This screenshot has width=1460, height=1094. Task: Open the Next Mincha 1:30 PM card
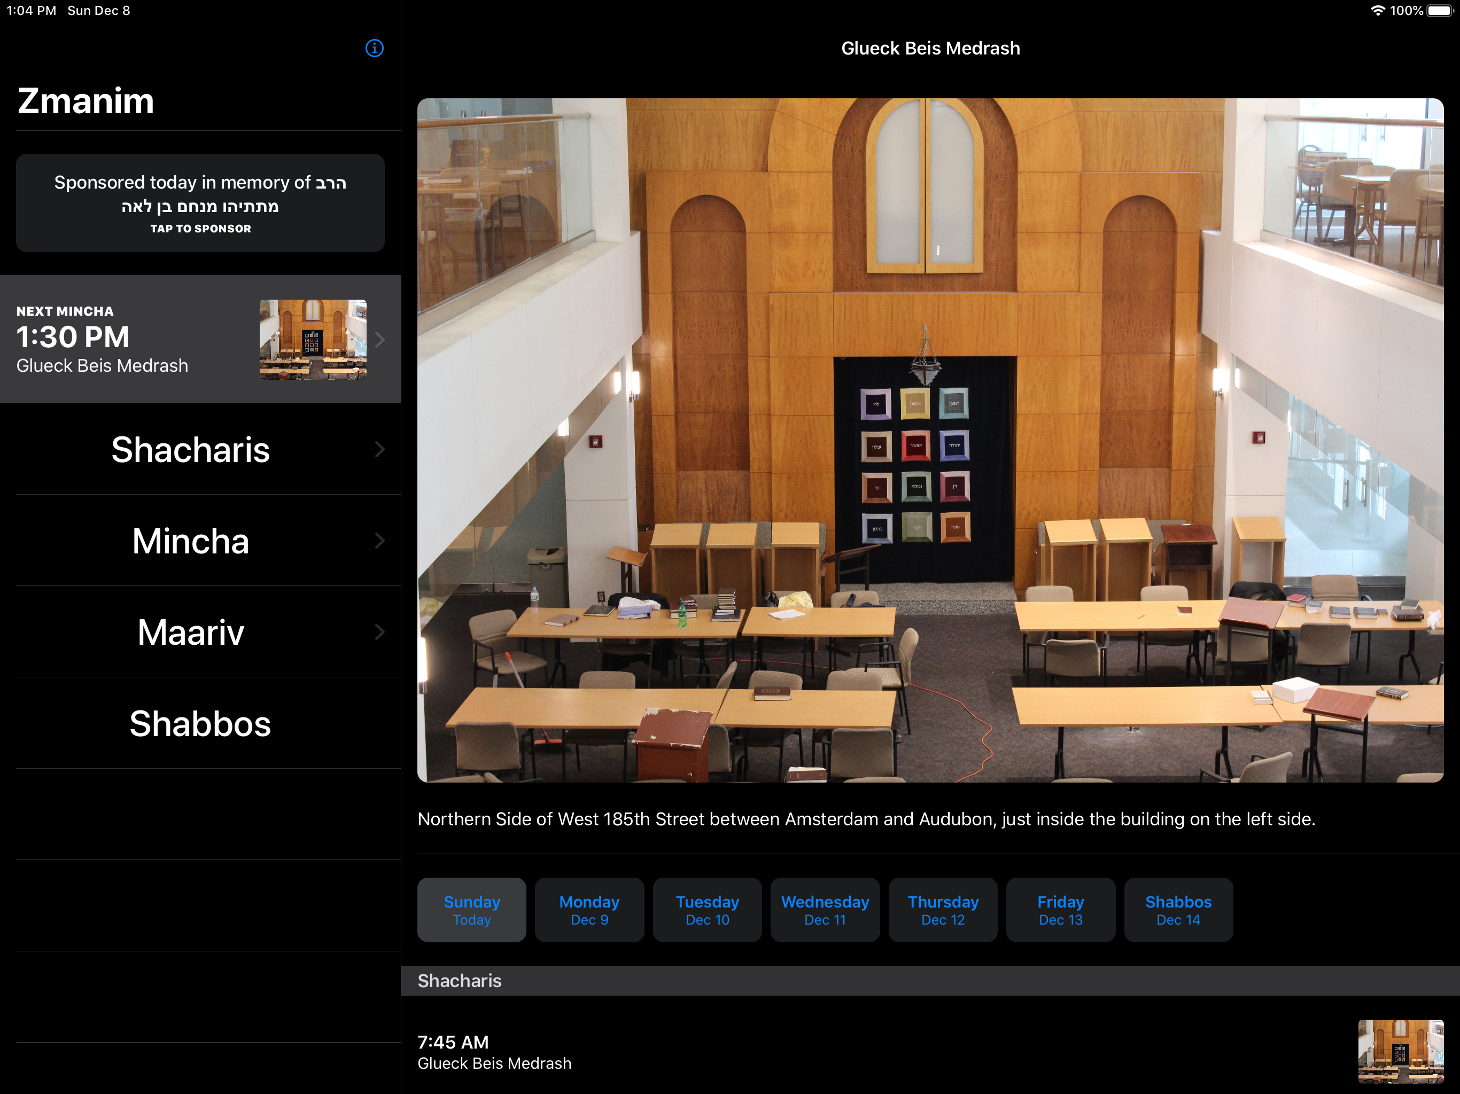click(200, 339)
